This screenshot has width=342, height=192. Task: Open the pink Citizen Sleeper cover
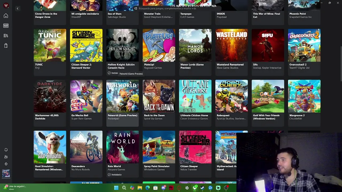(195, 147)
